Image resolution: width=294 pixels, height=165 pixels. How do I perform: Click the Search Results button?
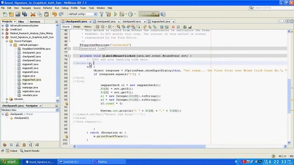pos(29,151)
